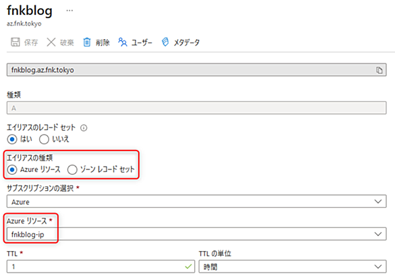Click the fnkblog.az.fnk.tokyo name field

197,70
